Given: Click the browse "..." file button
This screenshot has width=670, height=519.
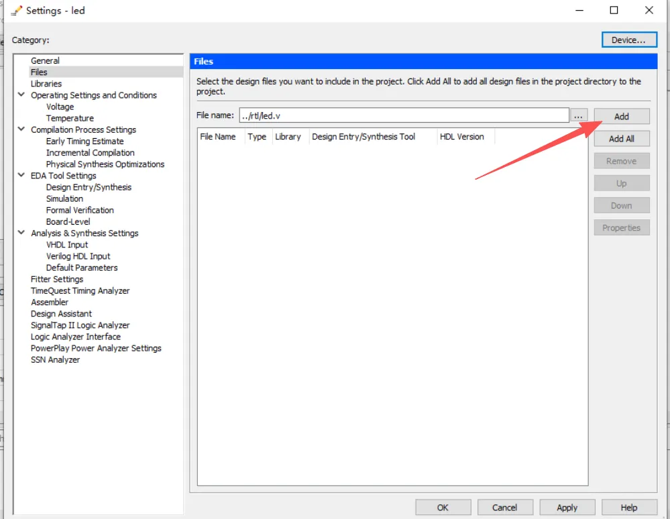Looking at the screenshot, I should click(x=578, y=116).
